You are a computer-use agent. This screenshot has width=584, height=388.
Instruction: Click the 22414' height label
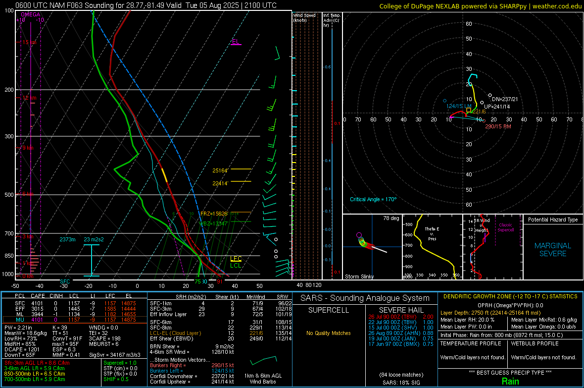tap(220, 183)
